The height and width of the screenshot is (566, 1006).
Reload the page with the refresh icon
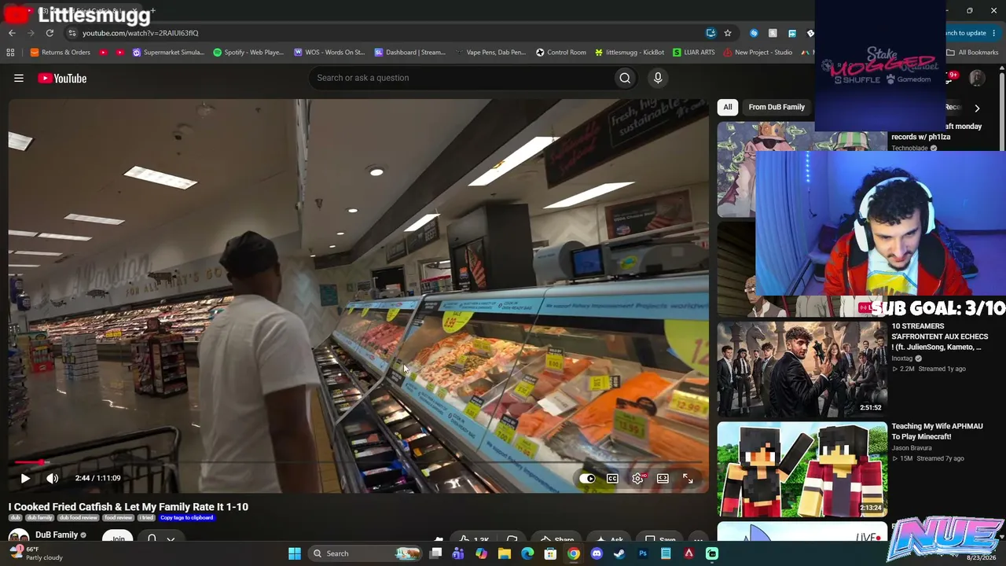coord(50,33)
